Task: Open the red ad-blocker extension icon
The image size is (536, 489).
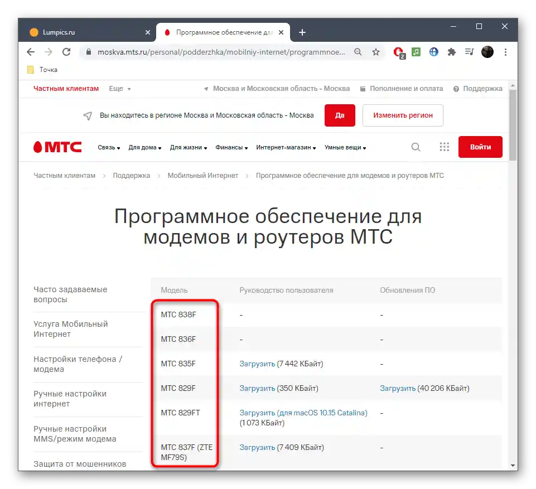Action: (x=399, y=52)
